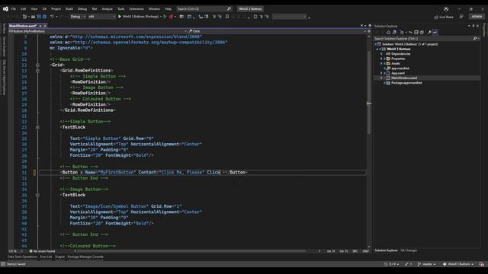Click the Visual Studio logo icon
This screenshot has height=274, width=488.
(x=5, y=8)
